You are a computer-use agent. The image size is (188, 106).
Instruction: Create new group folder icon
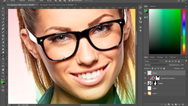(176, 105)
